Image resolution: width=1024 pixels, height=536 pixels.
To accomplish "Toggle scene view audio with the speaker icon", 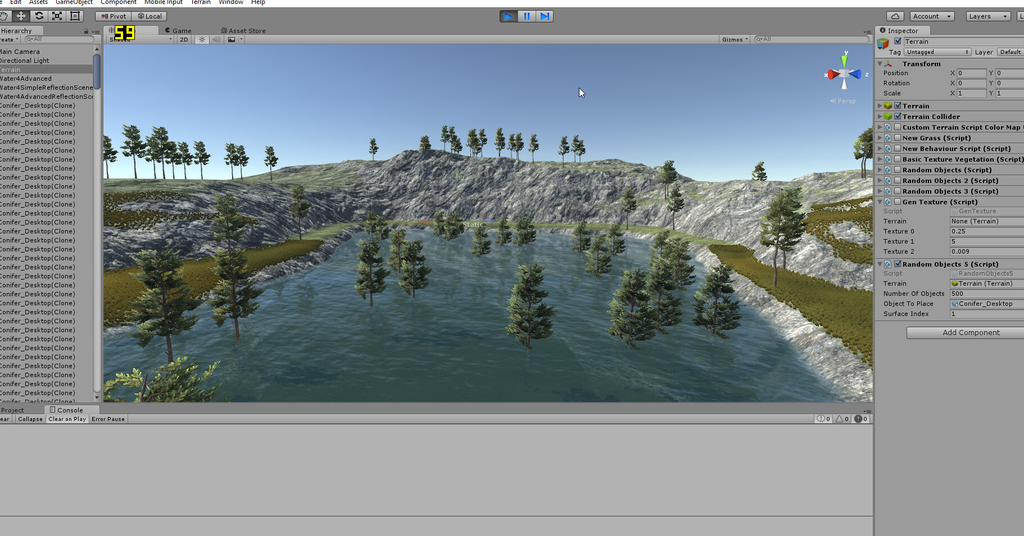I will 216,39.
